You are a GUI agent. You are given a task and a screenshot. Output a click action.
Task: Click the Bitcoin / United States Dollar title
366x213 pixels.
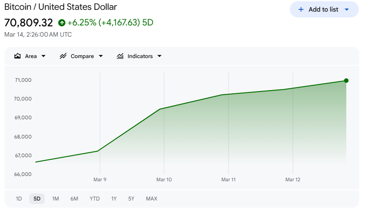60,7
